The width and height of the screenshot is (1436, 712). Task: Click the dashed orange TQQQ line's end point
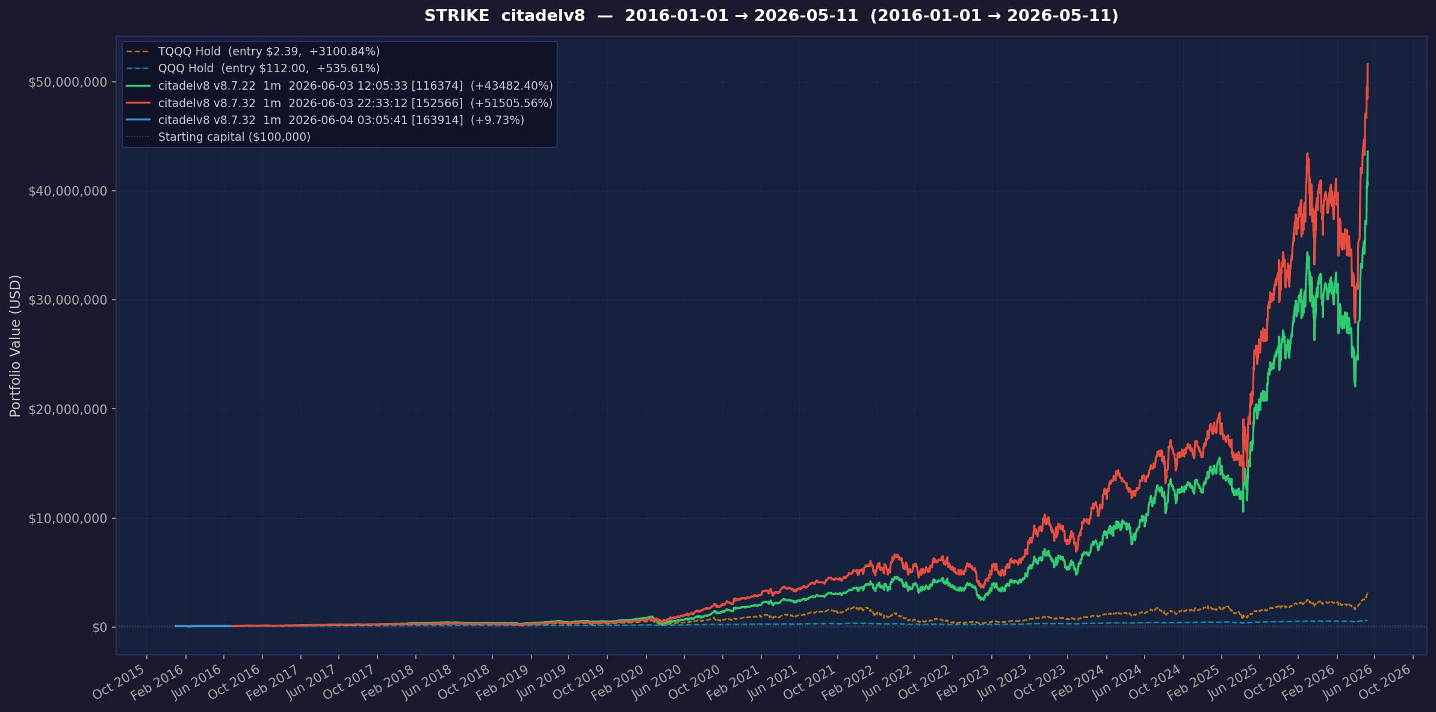tap(1367, 593)
